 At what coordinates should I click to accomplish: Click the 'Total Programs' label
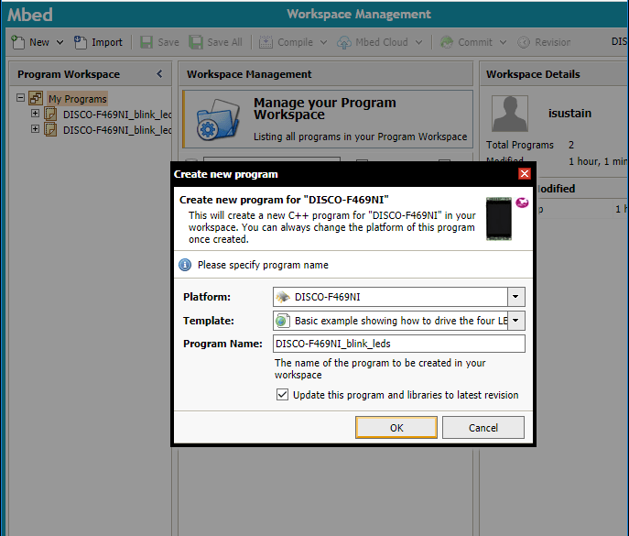point(519,145)
